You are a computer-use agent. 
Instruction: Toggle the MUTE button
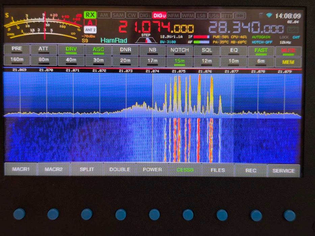point(288,51)
